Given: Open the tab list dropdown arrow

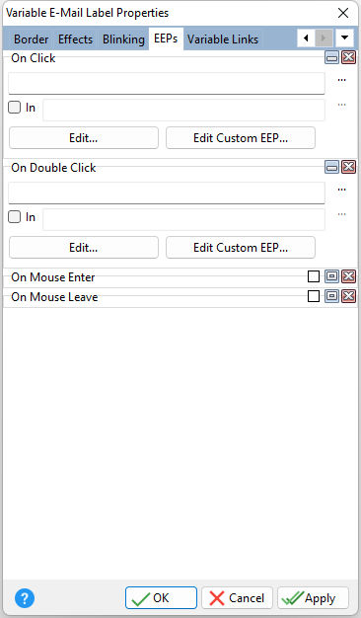Looking at the screenshot, I should (x=344, y=39).
